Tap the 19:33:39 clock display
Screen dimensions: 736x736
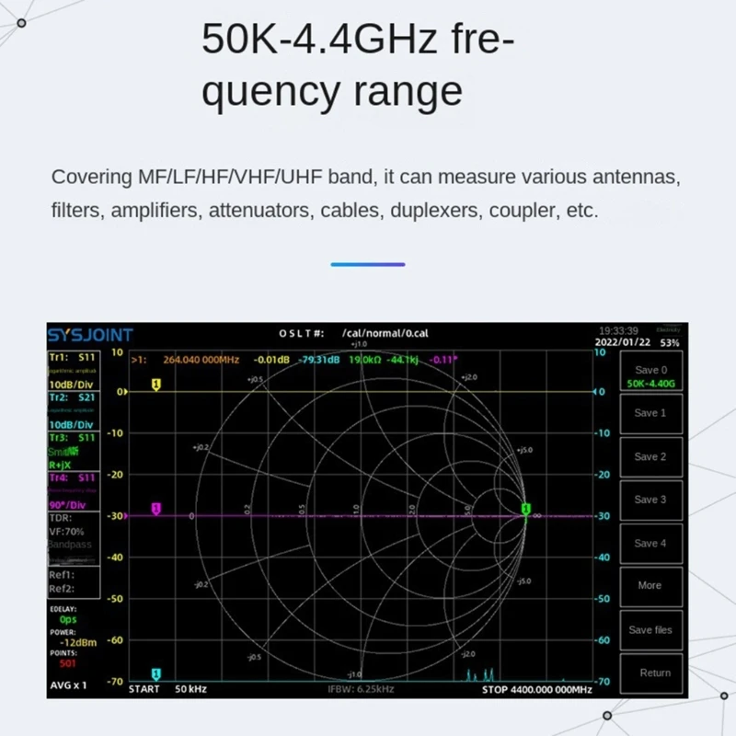pyautogui.click(x=618, y=331)
